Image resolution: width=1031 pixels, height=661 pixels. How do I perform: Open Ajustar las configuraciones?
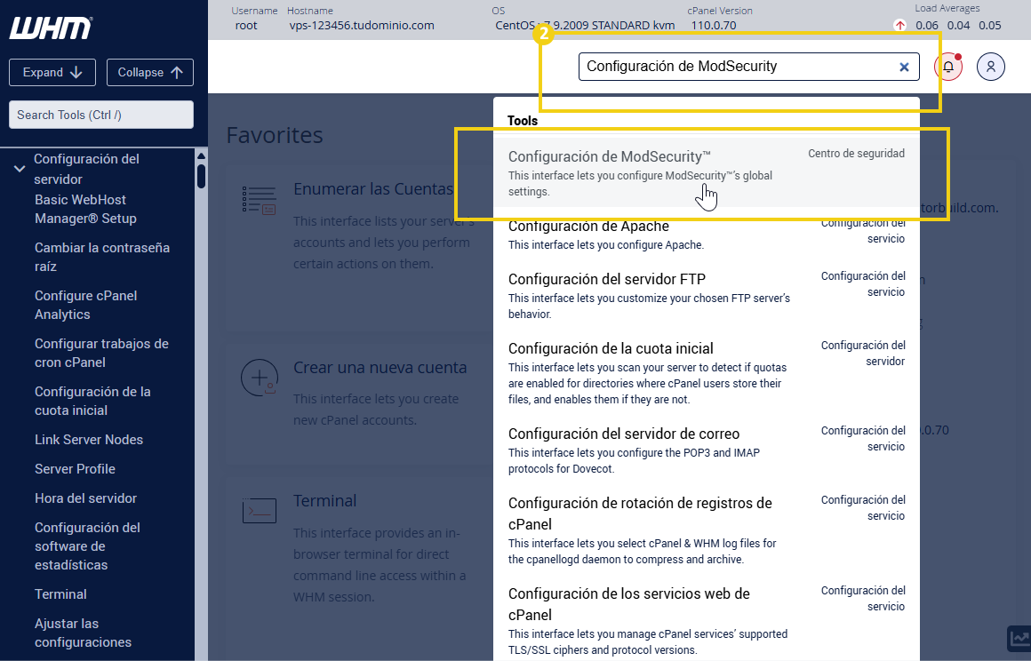[83, 633]
